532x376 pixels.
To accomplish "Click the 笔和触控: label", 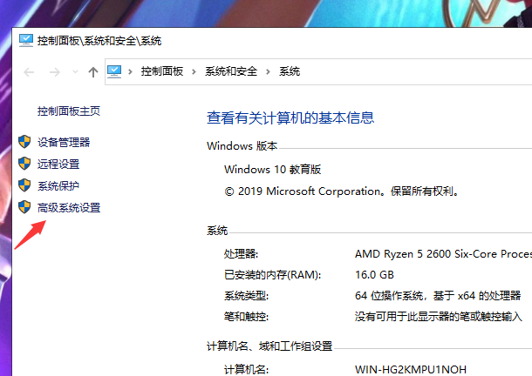I will [x=246, y=317].
